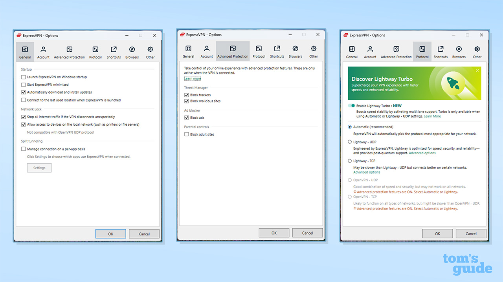Select Account icon in right window
This screenshot has height=282, width=503.
click(370, 49)
